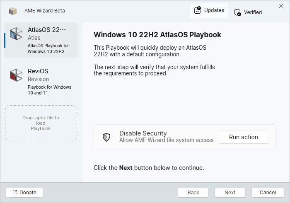Click the AtlasOS cube icon

click(16, 34)
